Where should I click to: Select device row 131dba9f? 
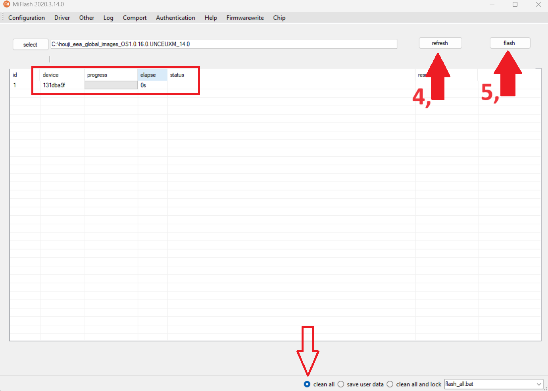pos(54,85)
